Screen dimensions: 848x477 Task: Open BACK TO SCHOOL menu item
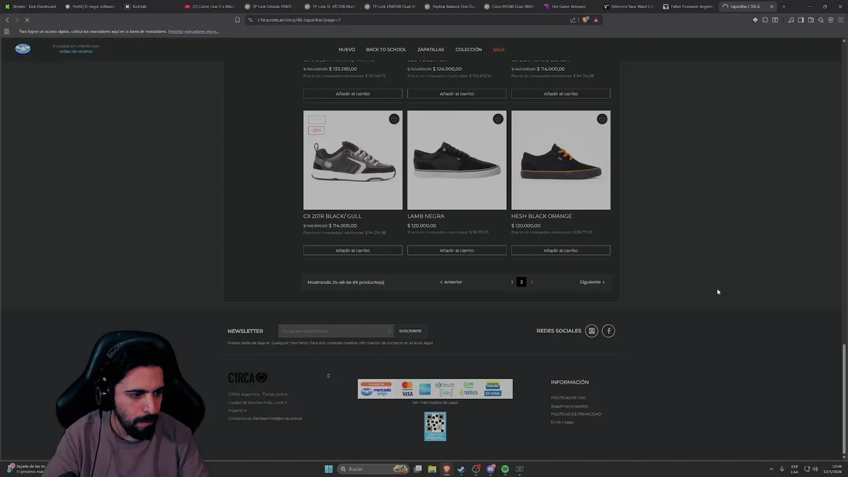(x=386, y=50)
